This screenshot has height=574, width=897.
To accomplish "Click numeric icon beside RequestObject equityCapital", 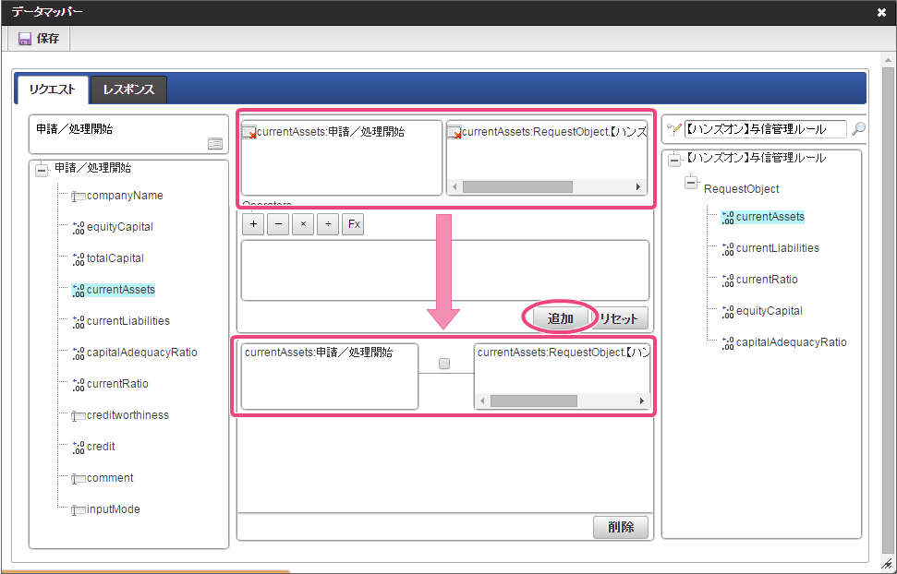I will [728, 312].
